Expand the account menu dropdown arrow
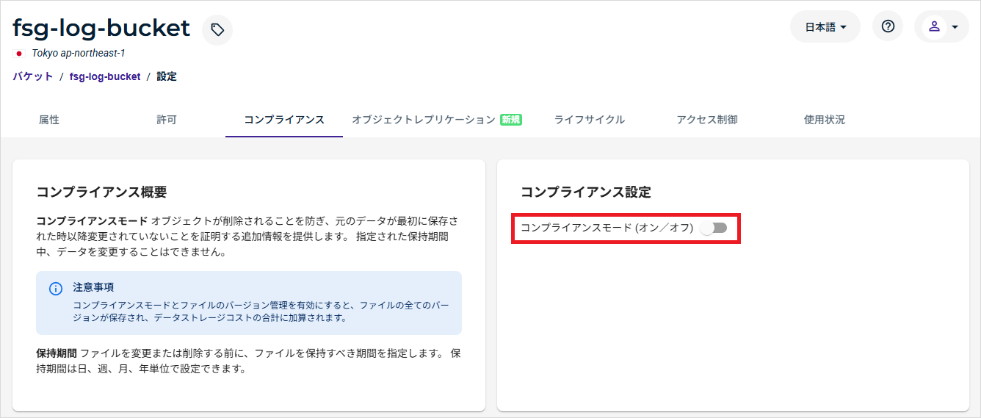The height and width of the screenshot is (418, 981). coord(955,27)
